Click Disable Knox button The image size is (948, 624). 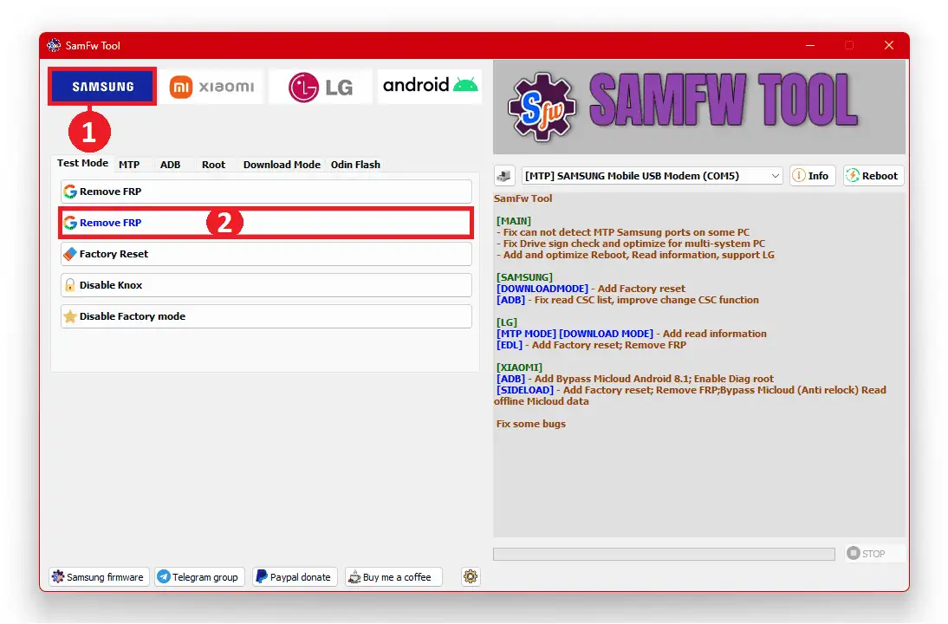[x=265, y=285]
